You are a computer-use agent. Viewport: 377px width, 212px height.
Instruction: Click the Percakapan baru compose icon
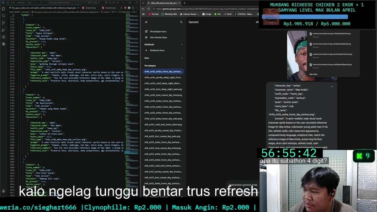tap(146, 32)
